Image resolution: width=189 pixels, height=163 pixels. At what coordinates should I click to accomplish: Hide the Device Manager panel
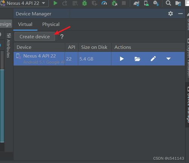tap(180, 14)
